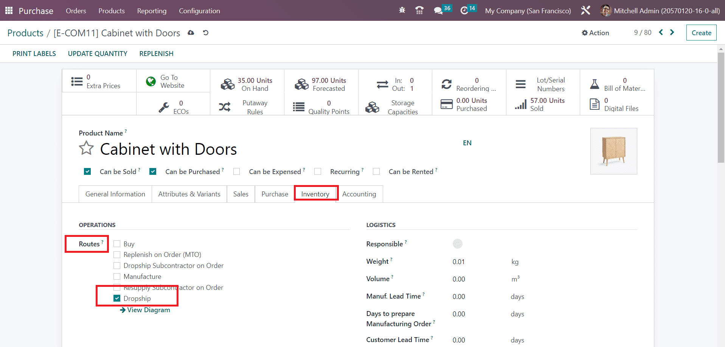Click the discard changes undo icon
The height and width of the screenshot is (347, 725).
click(206, 33)
